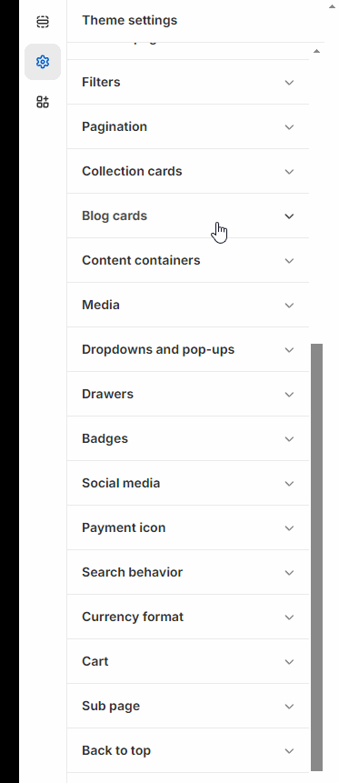Expand the Sub page section
The width and height of the screenshot is (339, 783).
pyautogui.click(x=188, y=706)
